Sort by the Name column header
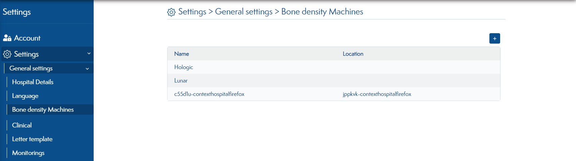This screenshot has height=161, width=576. pyautogui.click(x=182, y=54)
